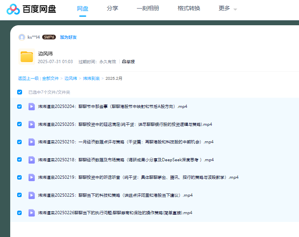
Task: Go to 炜炜到来 breadcrumb folder
Action: coord(91,78)
